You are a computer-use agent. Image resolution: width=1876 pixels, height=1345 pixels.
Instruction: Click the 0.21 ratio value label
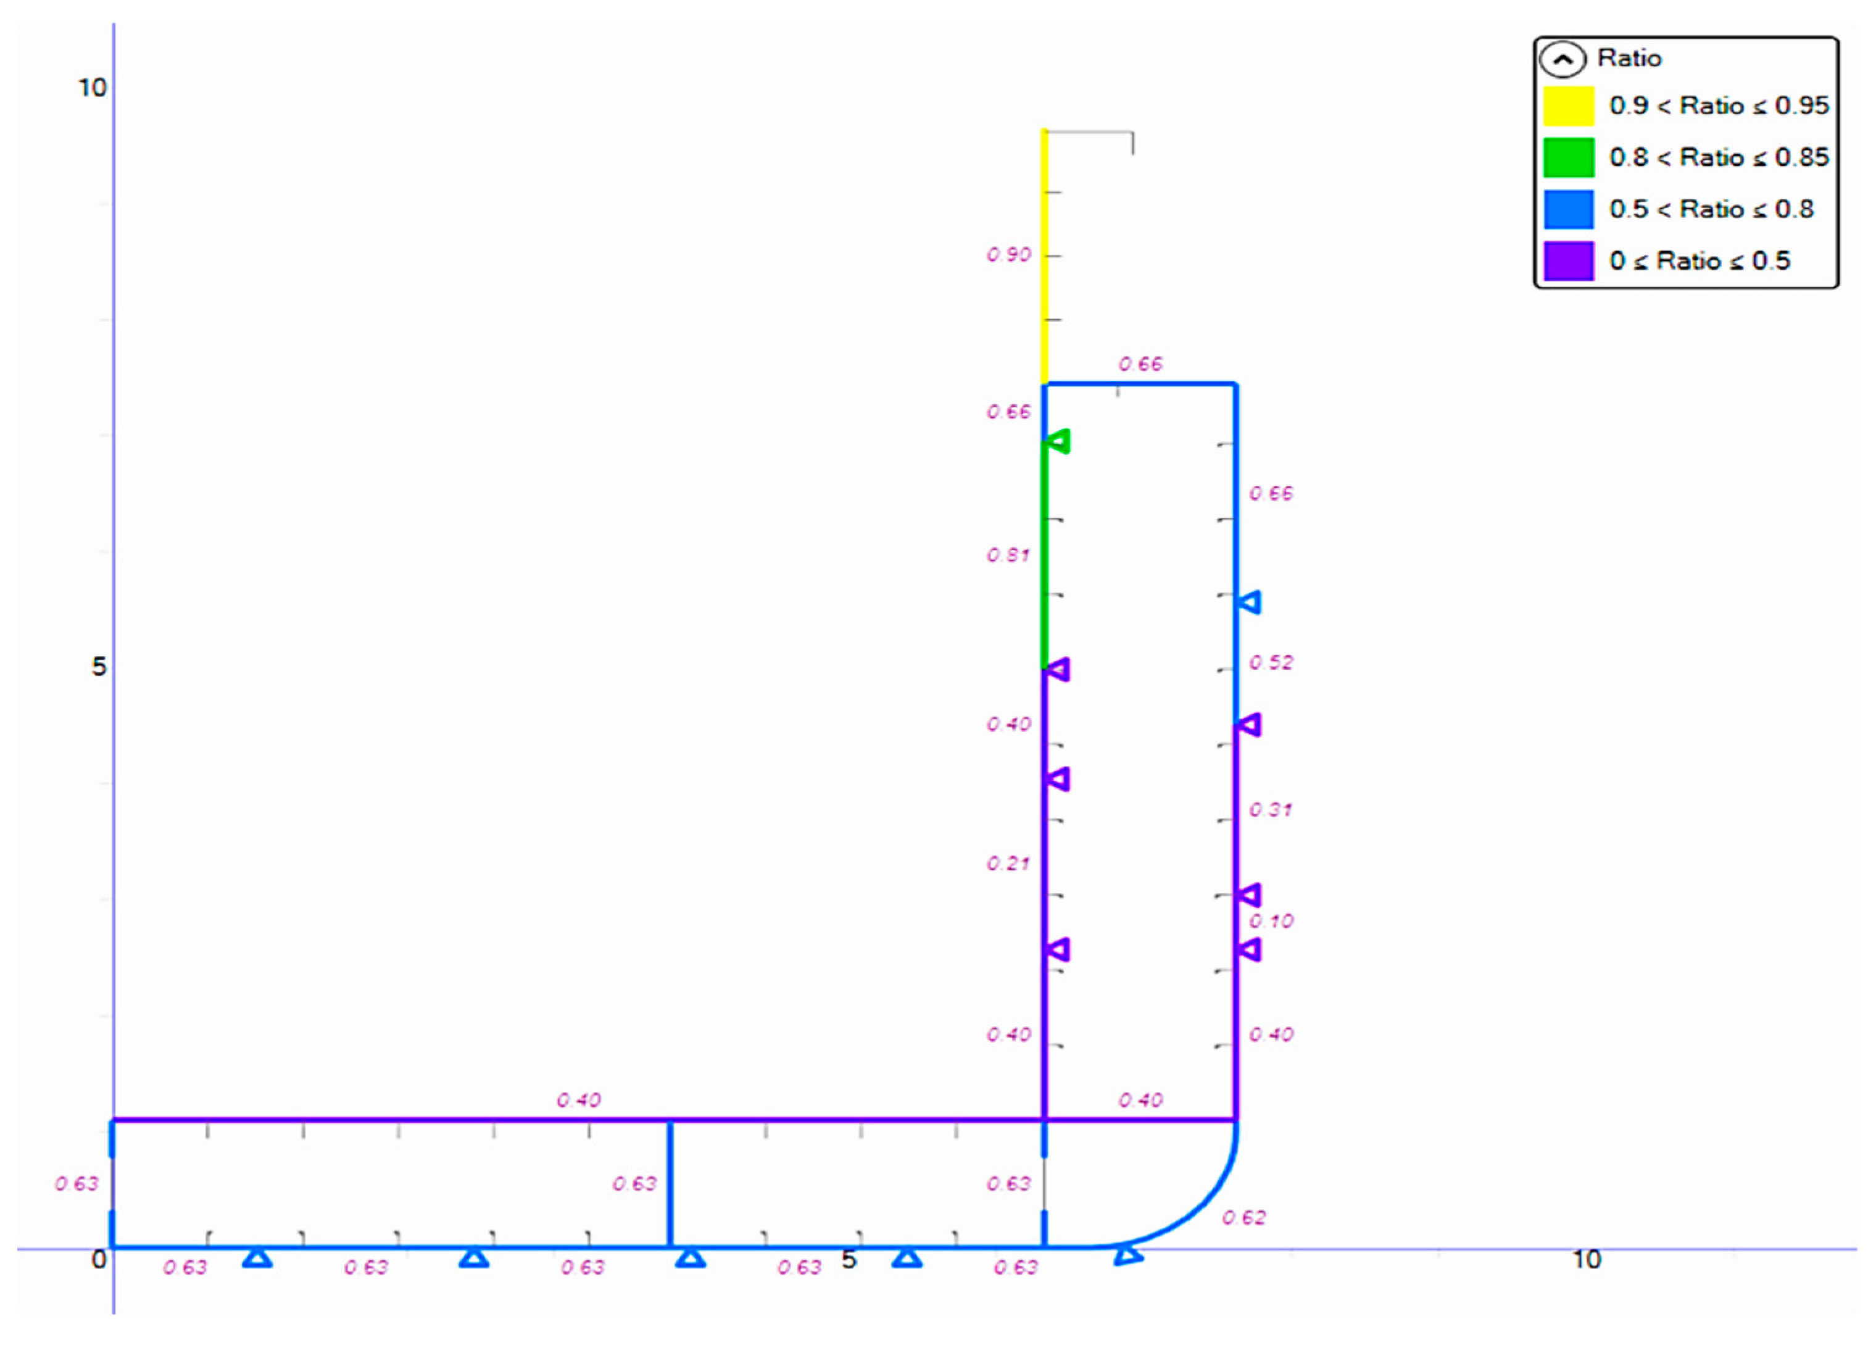pyautogui.click(x=1008, y=864)
